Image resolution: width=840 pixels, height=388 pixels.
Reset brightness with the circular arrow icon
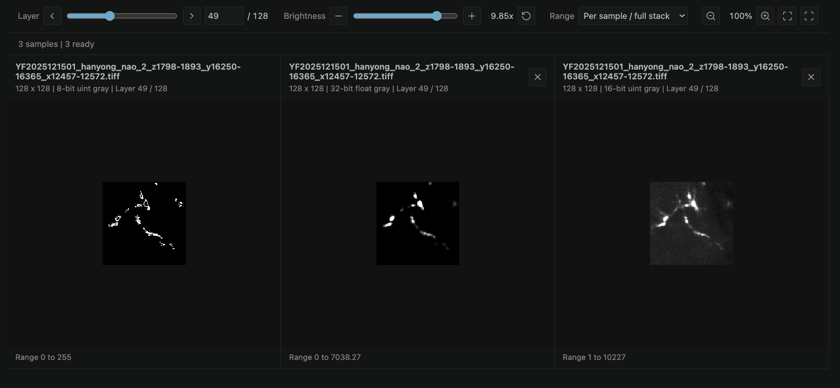pos(526,16)
